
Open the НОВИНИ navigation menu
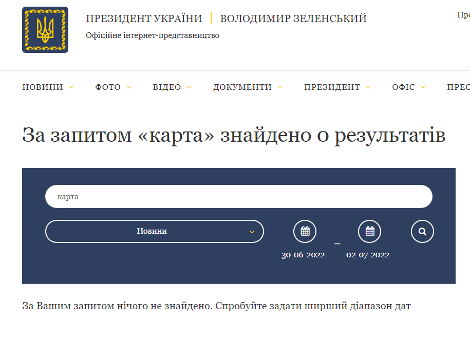coord(42,87)
